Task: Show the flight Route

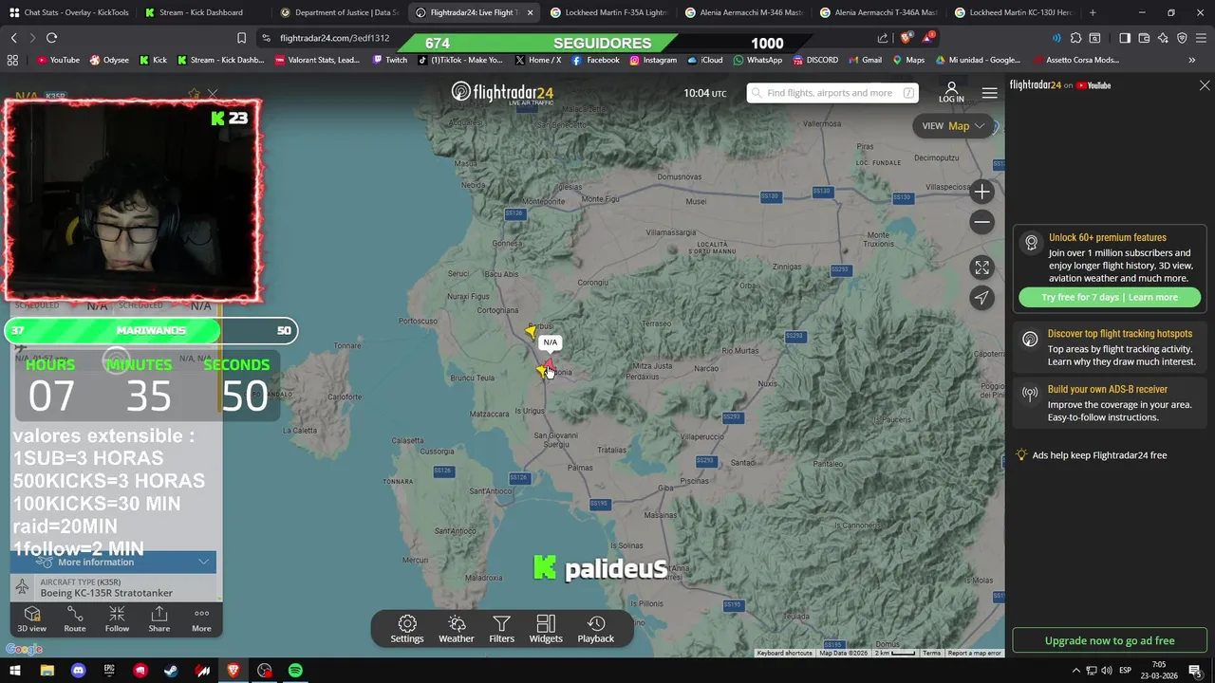Action: point(75,619)
